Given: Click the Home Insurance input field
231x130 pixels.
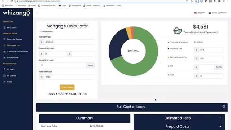Looking at the screenshot, I should point(211,58).
